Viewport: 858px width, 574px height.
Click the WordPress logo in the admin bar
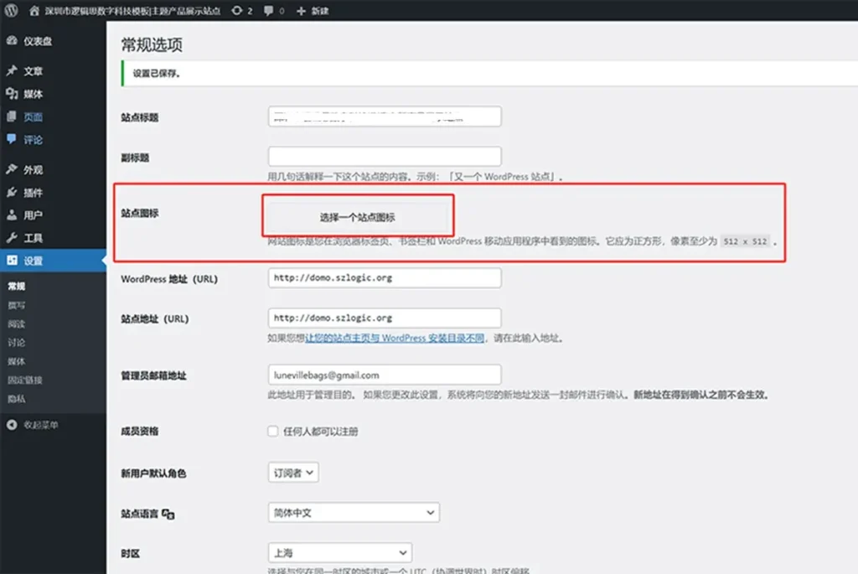(12, 11)
